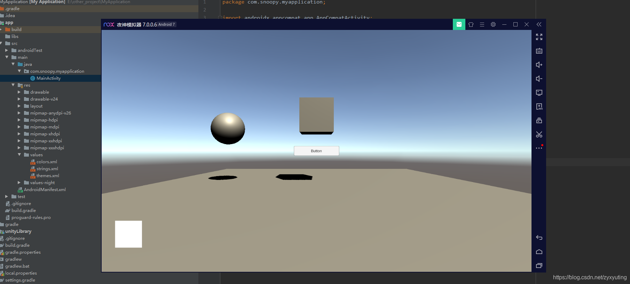This screenshot has height=284, width=630.
Task: Enter fullscreen mode in Nox sidebar
Action: (539, 37)
